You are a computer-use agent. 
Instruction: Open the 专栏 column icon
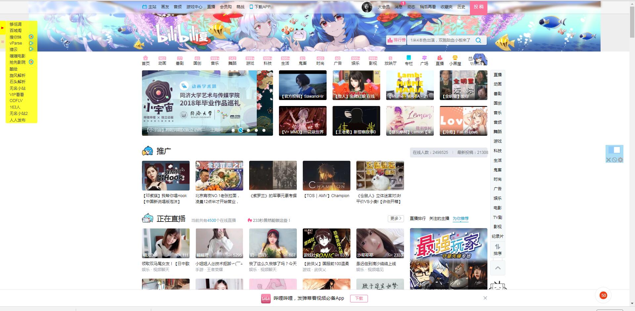pyautogui.click(x=409, y=60)
